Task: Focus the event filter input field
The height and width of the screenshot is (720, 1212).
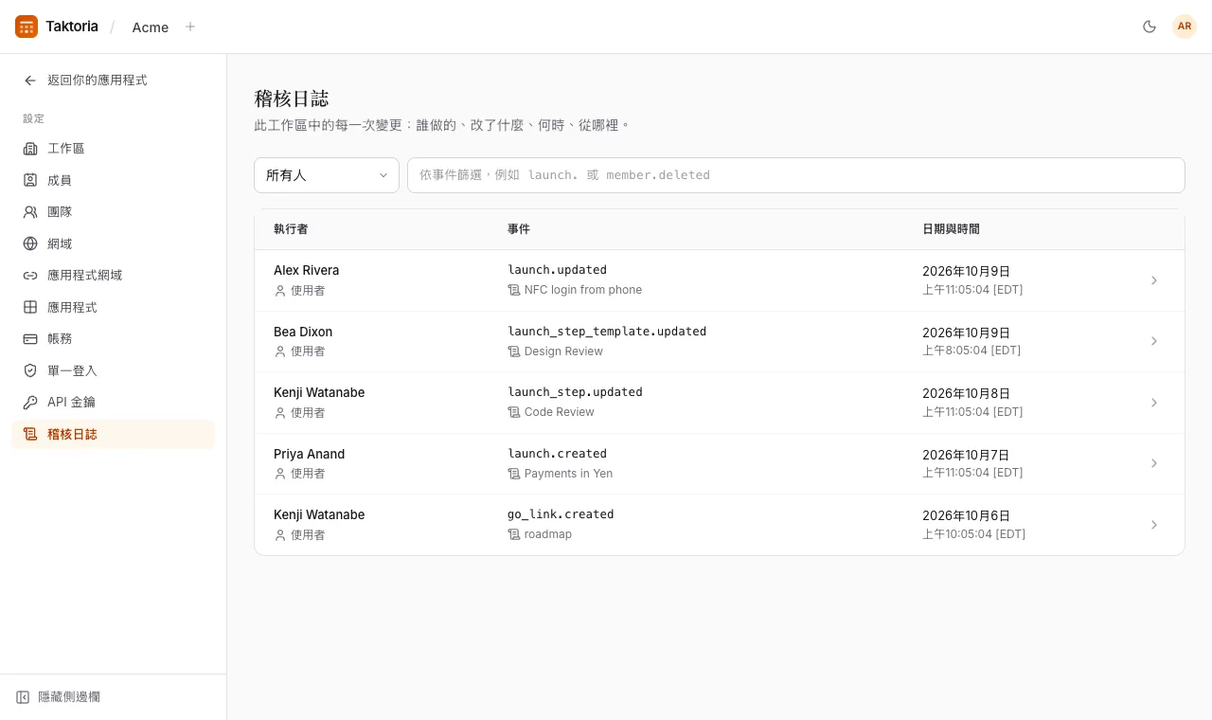Action: (796, 175)
